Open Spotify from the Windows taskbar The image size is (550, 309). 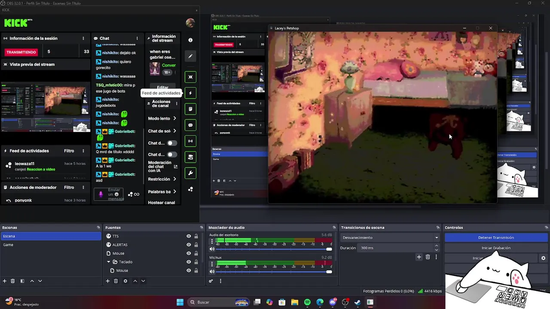tap(307, 302)
